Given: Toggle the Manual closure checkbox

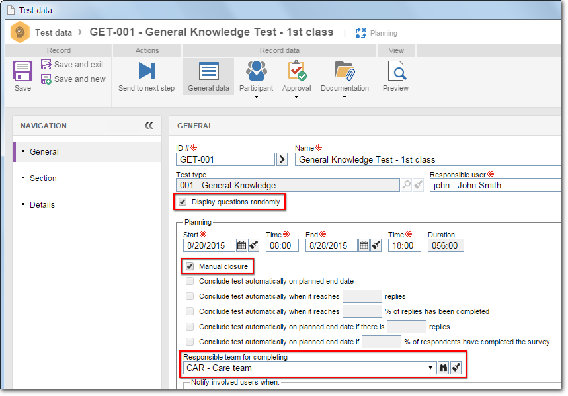Looking at the screenshot, I should pyautogui.click(x=190, y=266).
